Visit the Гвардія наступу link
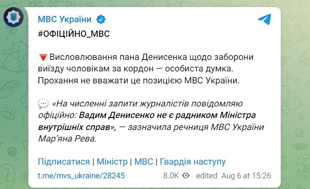310x189 pixels. click(193, 161)
